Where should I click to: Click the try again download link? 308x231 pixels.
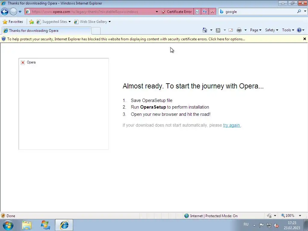tap(232, 125)
